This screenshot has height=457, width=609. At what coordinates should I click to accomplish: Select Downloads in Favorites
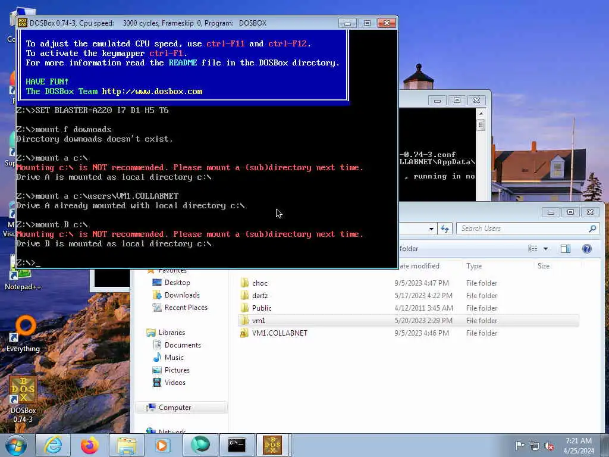click(x=182, y=295)
